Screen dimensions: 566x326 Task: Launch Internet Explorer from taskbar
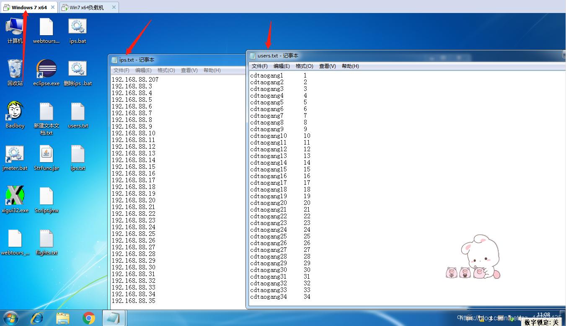37,318
